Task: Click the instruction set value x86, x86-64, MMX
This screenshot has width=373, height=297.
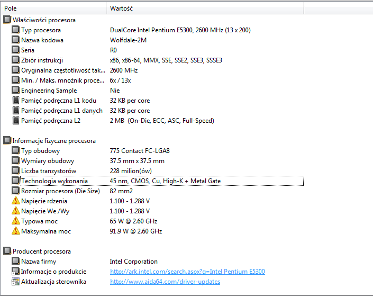Action: [166, 60]
